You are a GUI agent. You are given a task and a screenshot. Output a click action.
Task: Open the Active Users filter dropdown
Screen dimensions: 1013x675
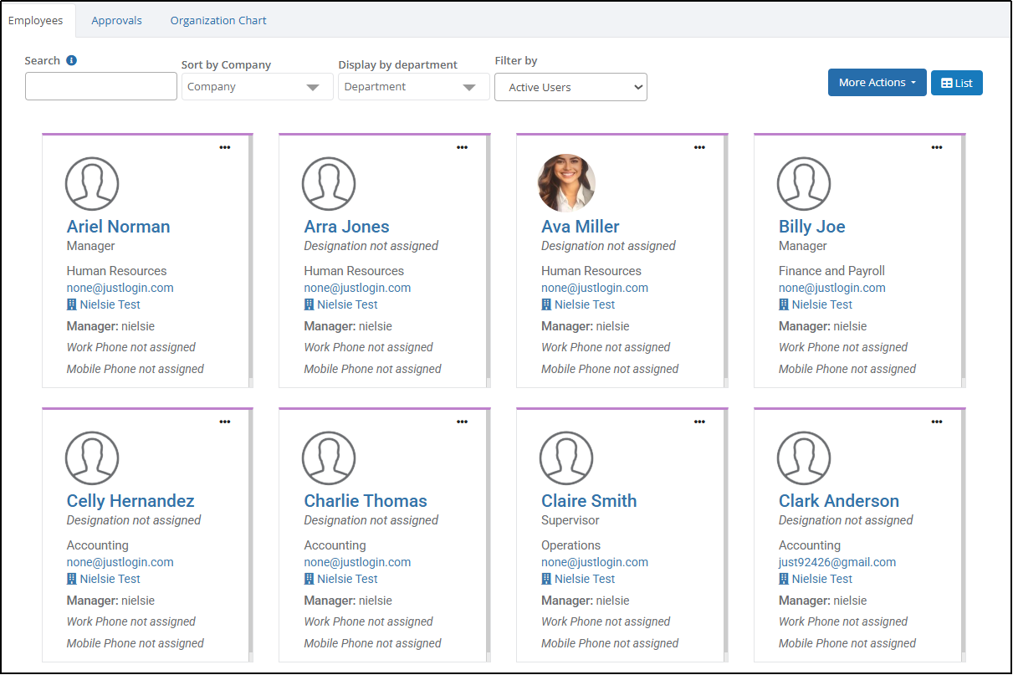pyautogui.click(x=570, y=87)
